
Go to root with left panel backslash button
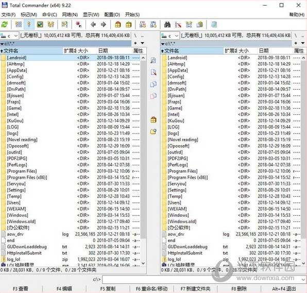click(135, 36)
